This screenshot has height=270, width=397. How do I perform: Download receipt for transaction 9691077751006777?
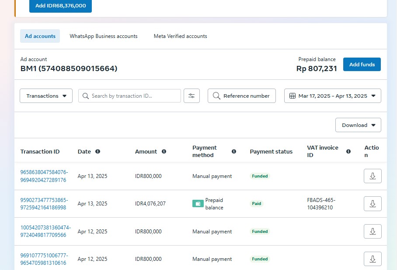[373, 259]
